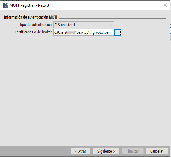Click the chevron arrow beside TLS unilateral
This screenshot has width=171, height=157.
[x=111, y=25]
